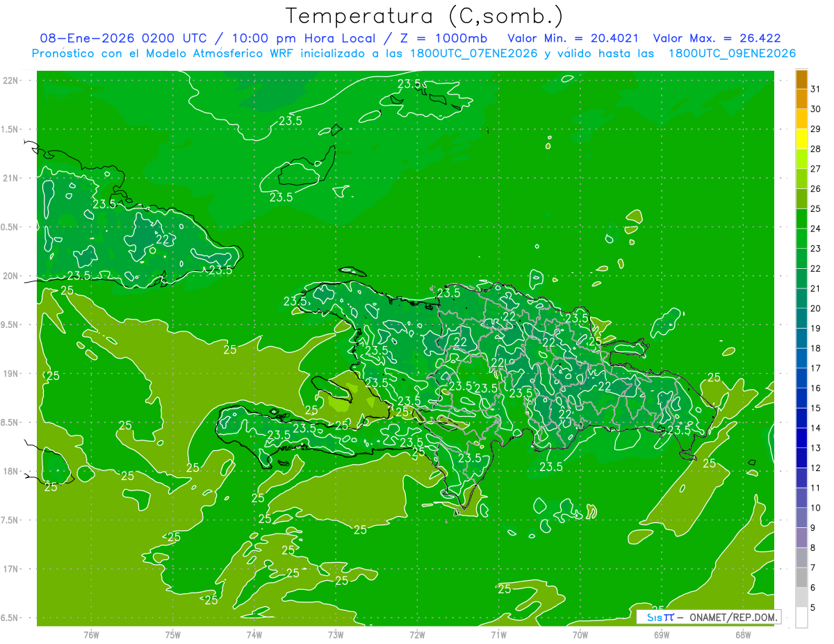This screenshot has height=644, width=834.
Task: Click the colorbar label '28'
Action: click(816, 149)
